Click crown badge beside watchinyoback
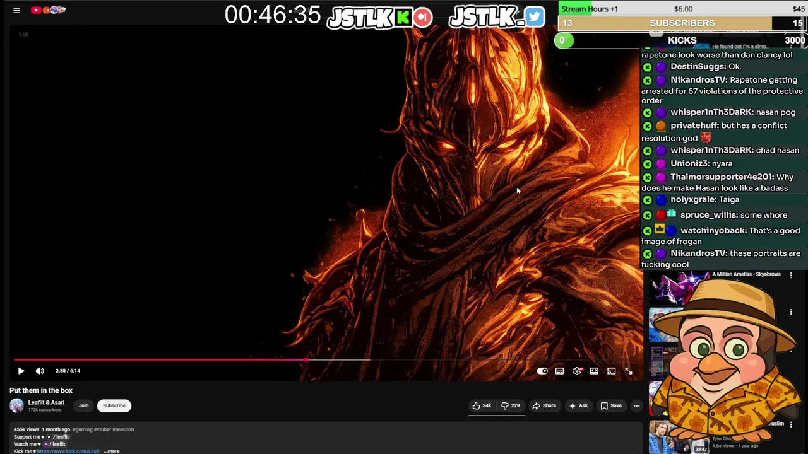The height and width of the screenshot is (454, 808). [x=660, y=230]
